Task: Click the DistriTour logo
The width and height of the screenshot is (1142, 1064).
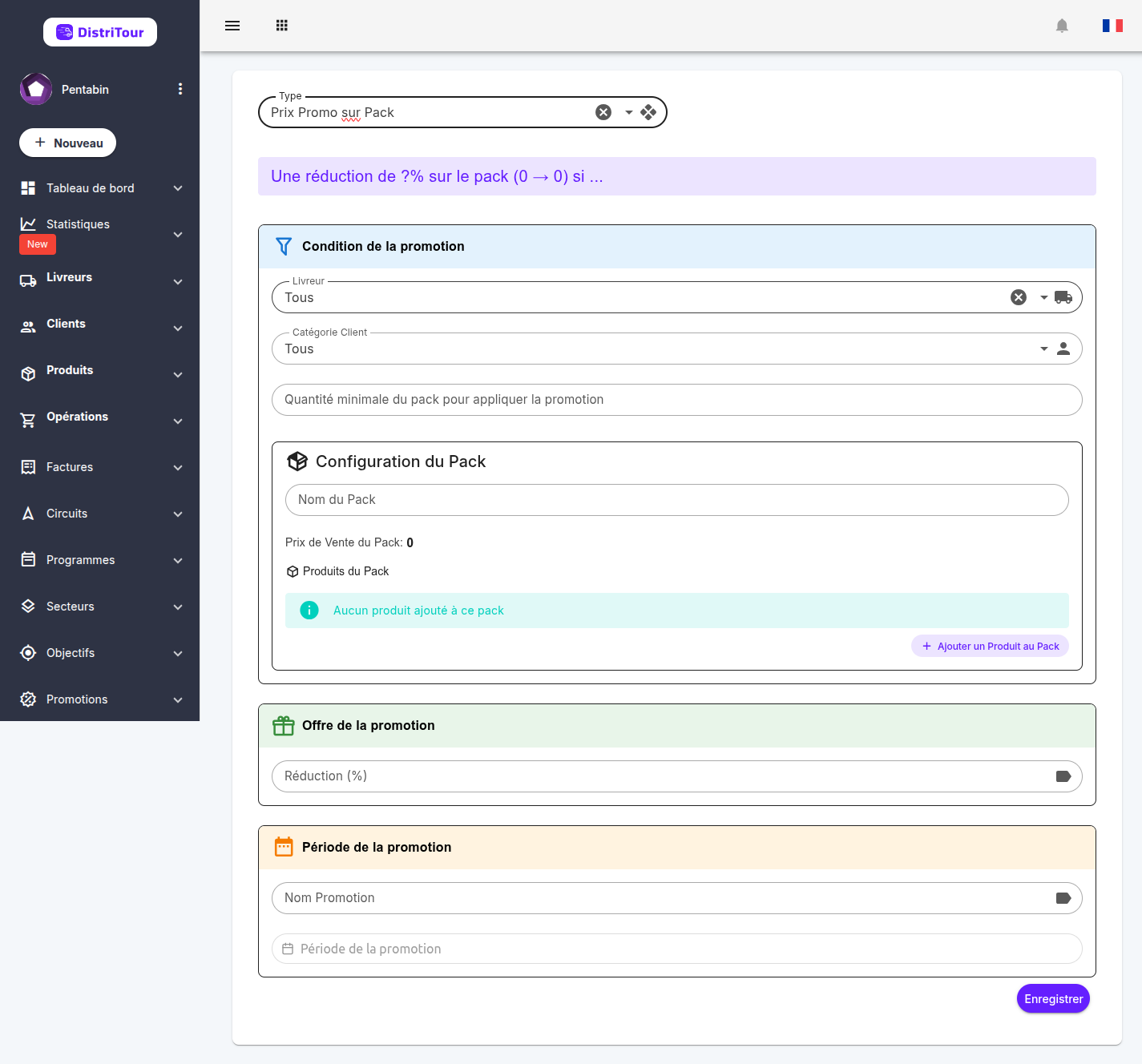Action: (x=100, y=32)
